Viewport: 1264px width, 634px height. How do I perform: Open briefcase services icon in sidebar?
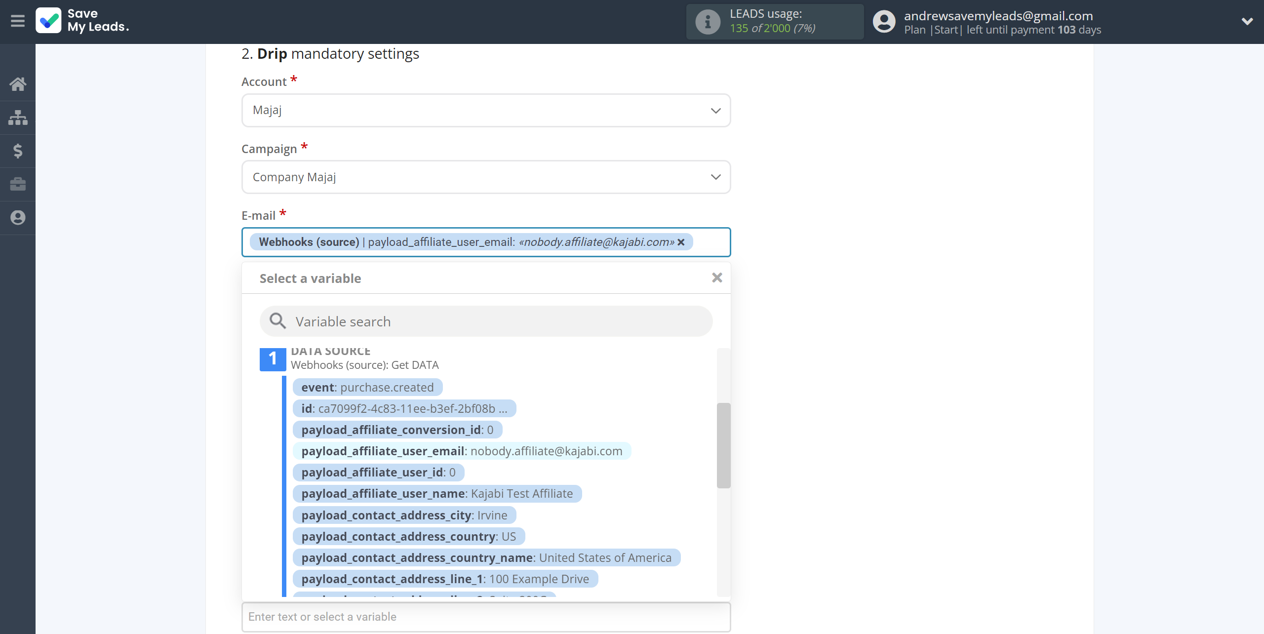(18, 184)
